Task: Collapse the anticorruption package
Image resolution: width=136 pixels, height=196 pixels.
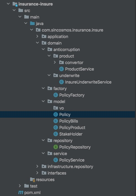Action: (x=43, y=49)
